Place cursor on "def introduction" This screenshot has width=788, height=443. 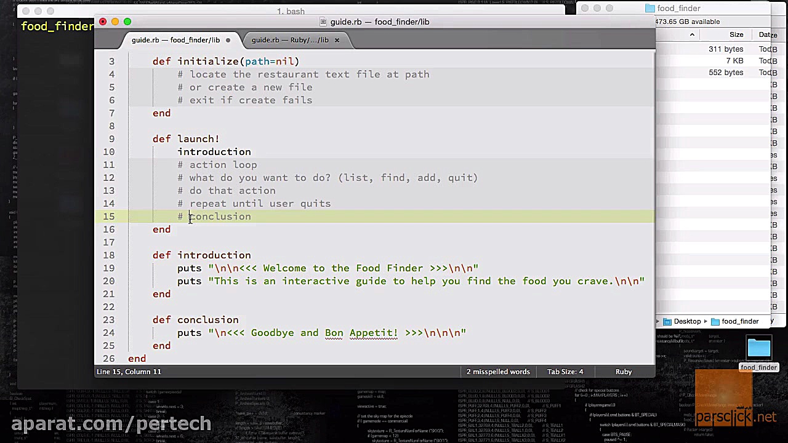click(x=202, y=255)
